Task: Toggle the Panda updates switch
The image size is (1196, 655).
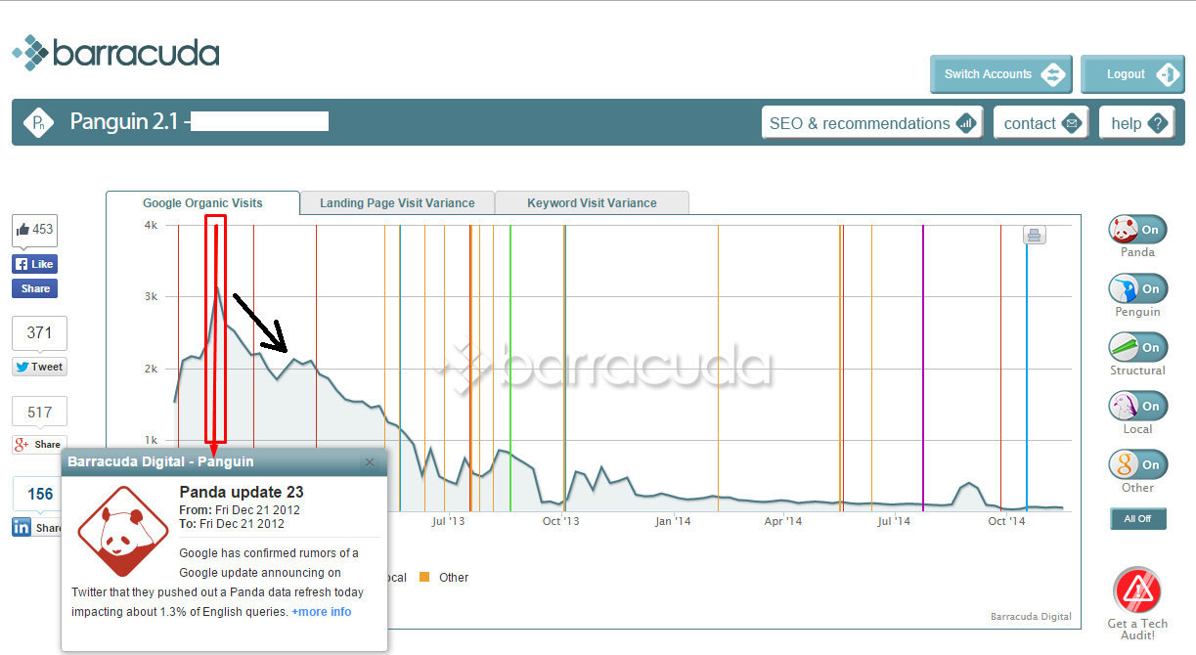Action: point(1137,230)
